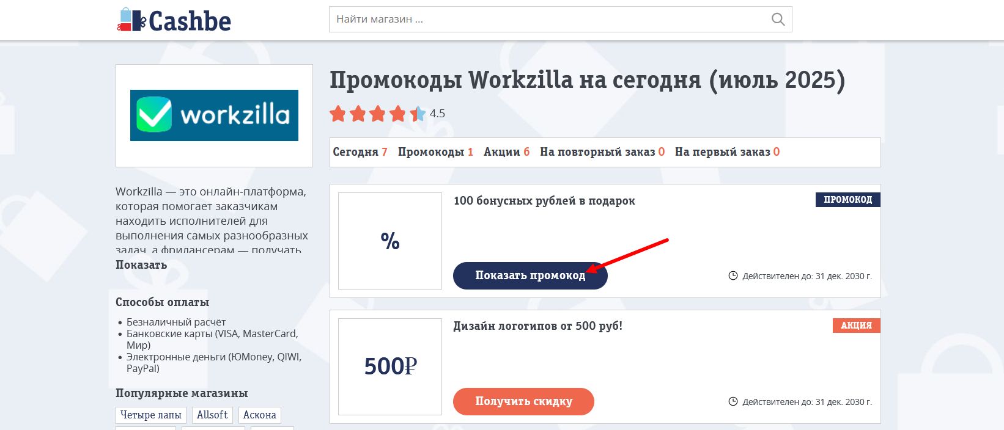Click the promo code offer's expiry date text
Screen dimensions: 1004x430
coord(807,276)
